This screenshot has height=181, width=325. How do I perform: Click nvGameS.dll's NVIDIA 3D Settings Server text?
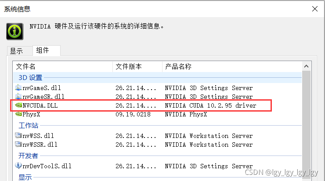click(209, 88)
